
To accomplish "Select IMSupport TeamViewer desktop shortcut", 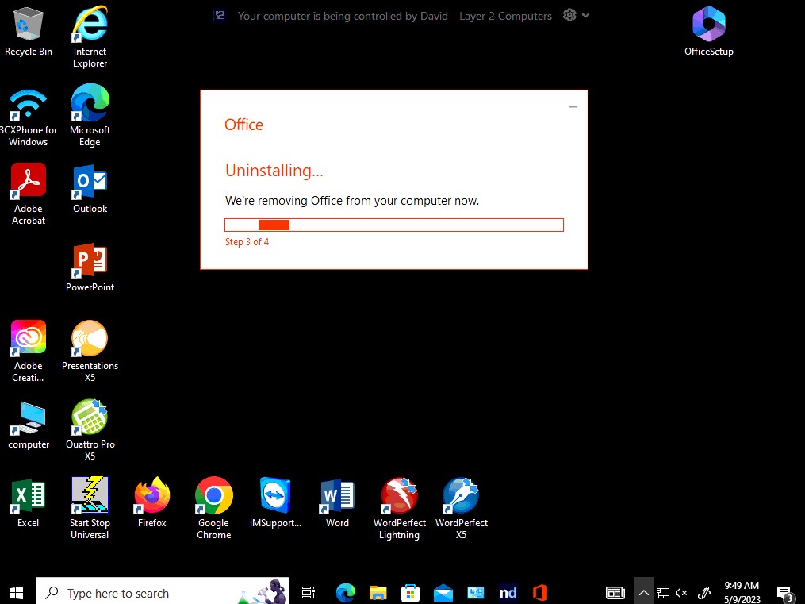I will 275,503.
